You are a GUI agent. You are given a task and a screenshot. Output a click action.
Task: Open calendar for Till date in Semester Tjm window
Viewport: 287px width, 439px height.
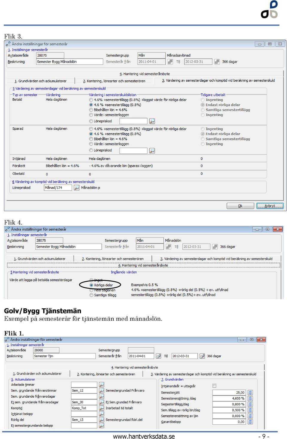point(202,356)
